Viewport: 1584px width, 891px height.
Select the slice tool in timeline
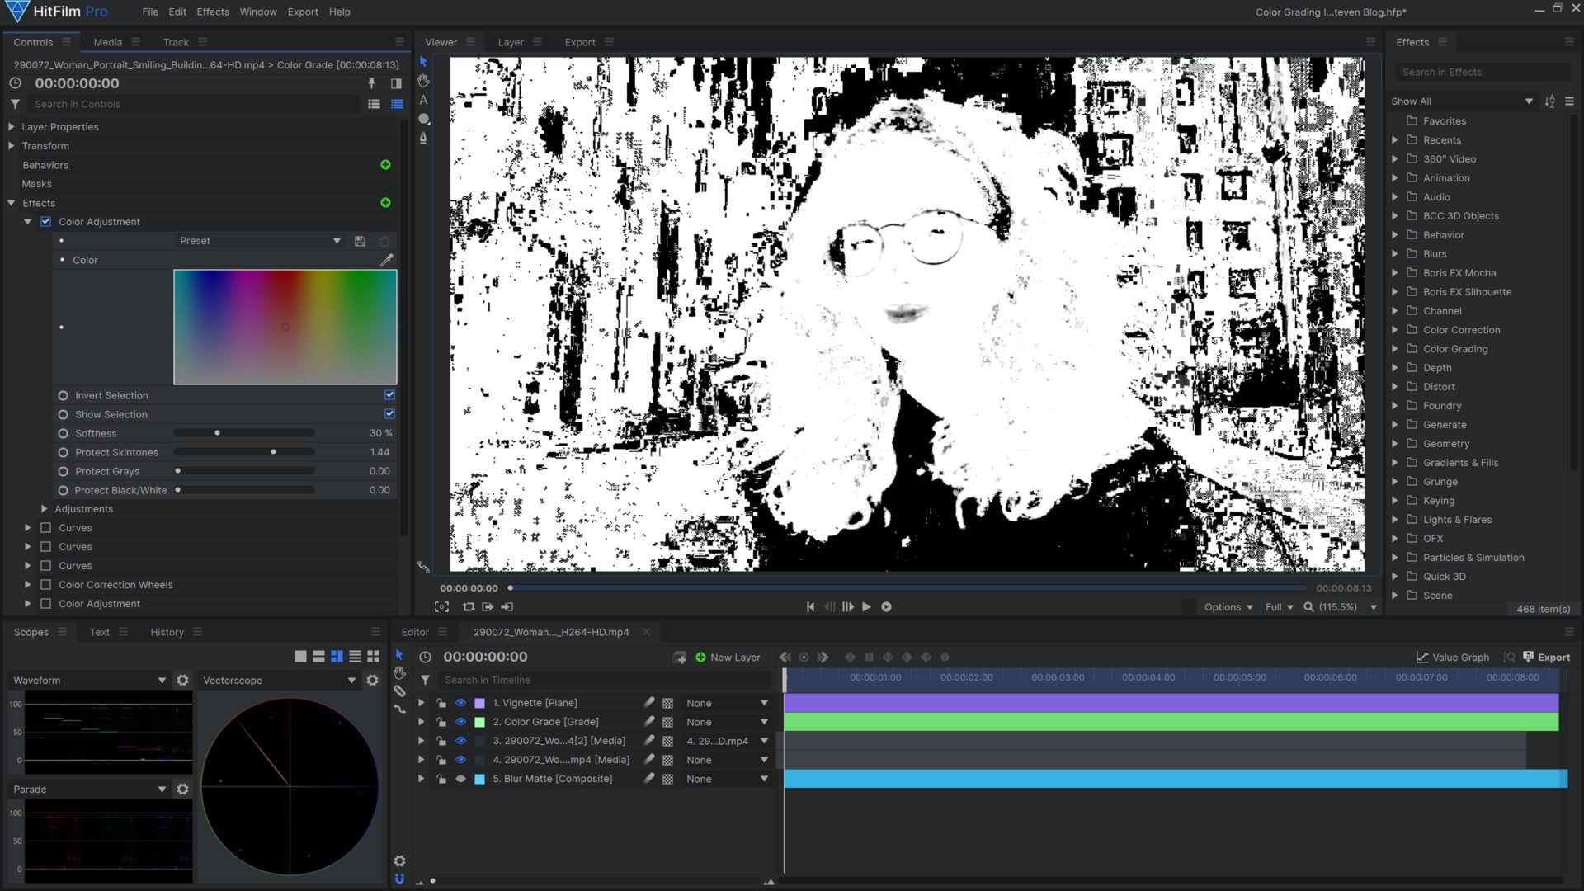pyautogui.click(x=399, y=691)
